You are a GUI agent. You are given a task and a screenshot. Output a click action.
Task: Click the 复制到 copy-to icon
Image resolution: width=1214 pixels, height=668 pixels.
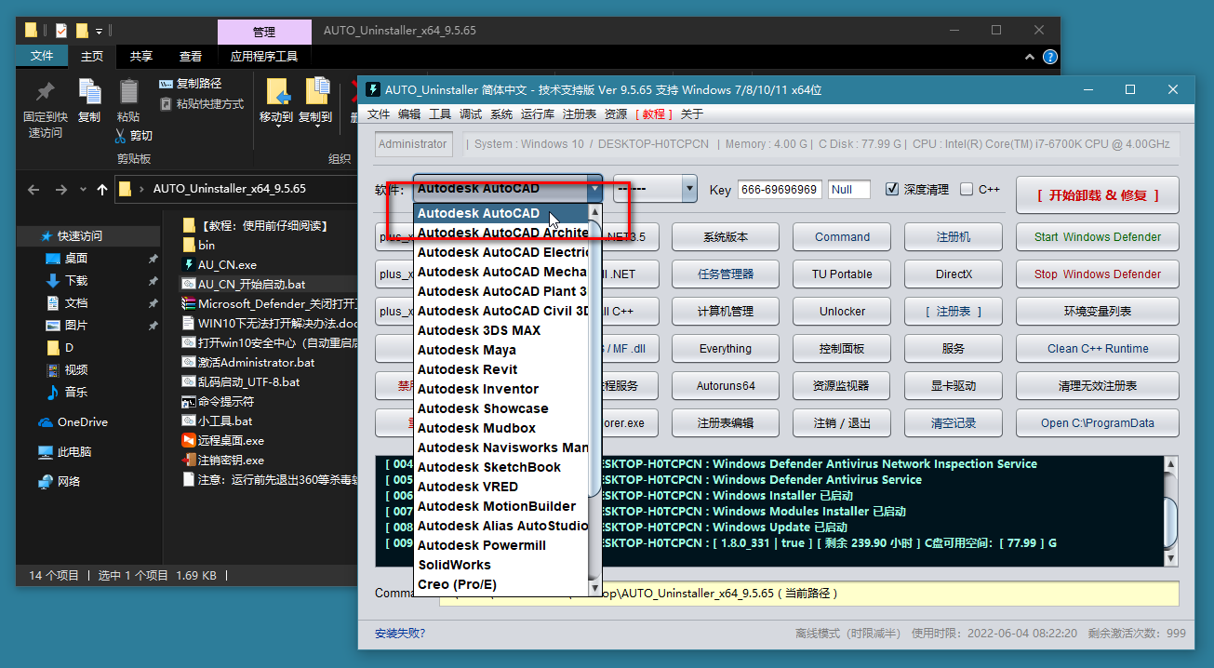tap(316, 92)
